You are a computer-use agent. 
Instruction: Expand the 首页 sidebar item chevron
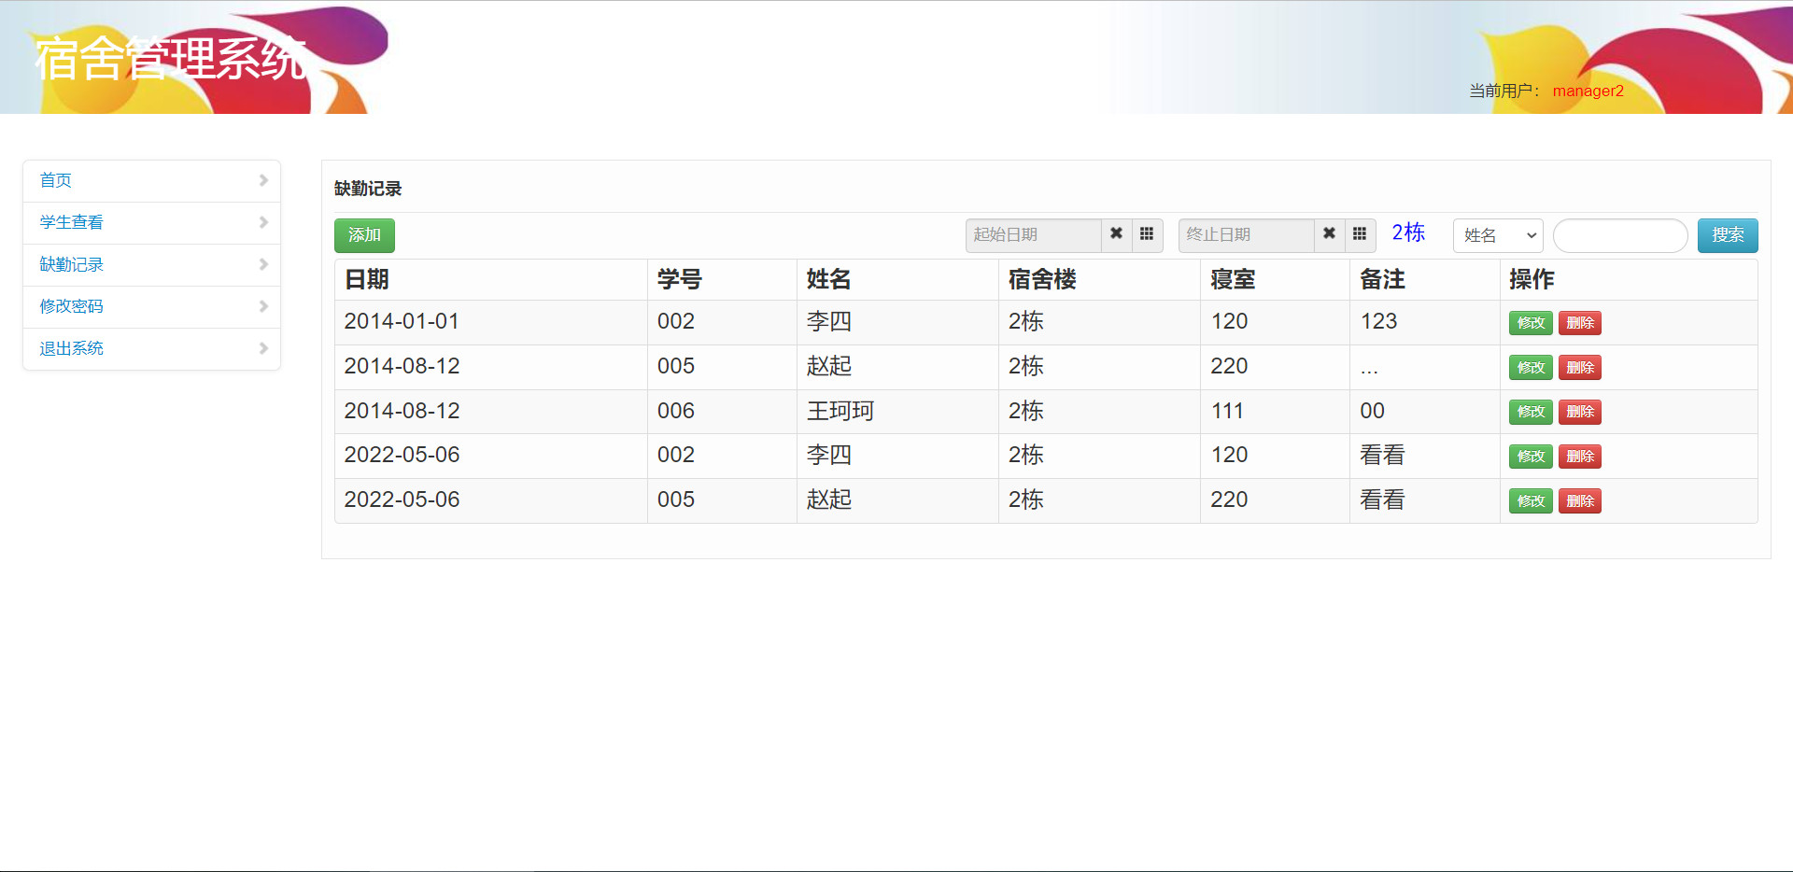click(x=262, y=180)
